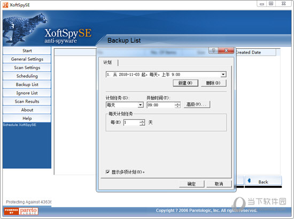Click the Back button
Image resolution: width=294 pixels, height=219 pixels.
tap(263, 181)
